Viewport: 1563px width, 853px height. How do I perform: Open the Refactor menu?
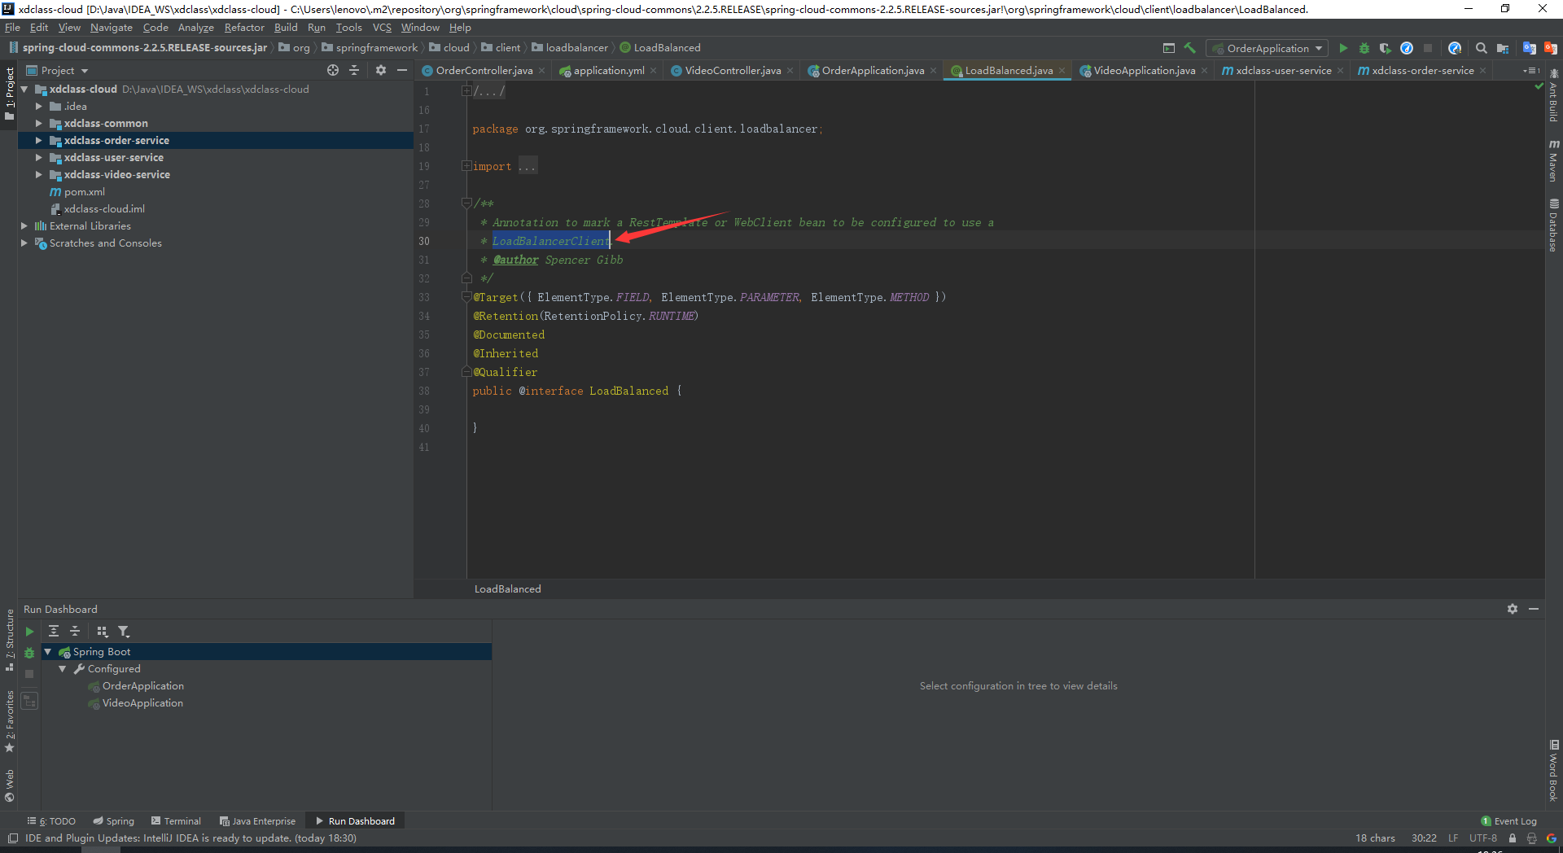(x=244, y=28)
